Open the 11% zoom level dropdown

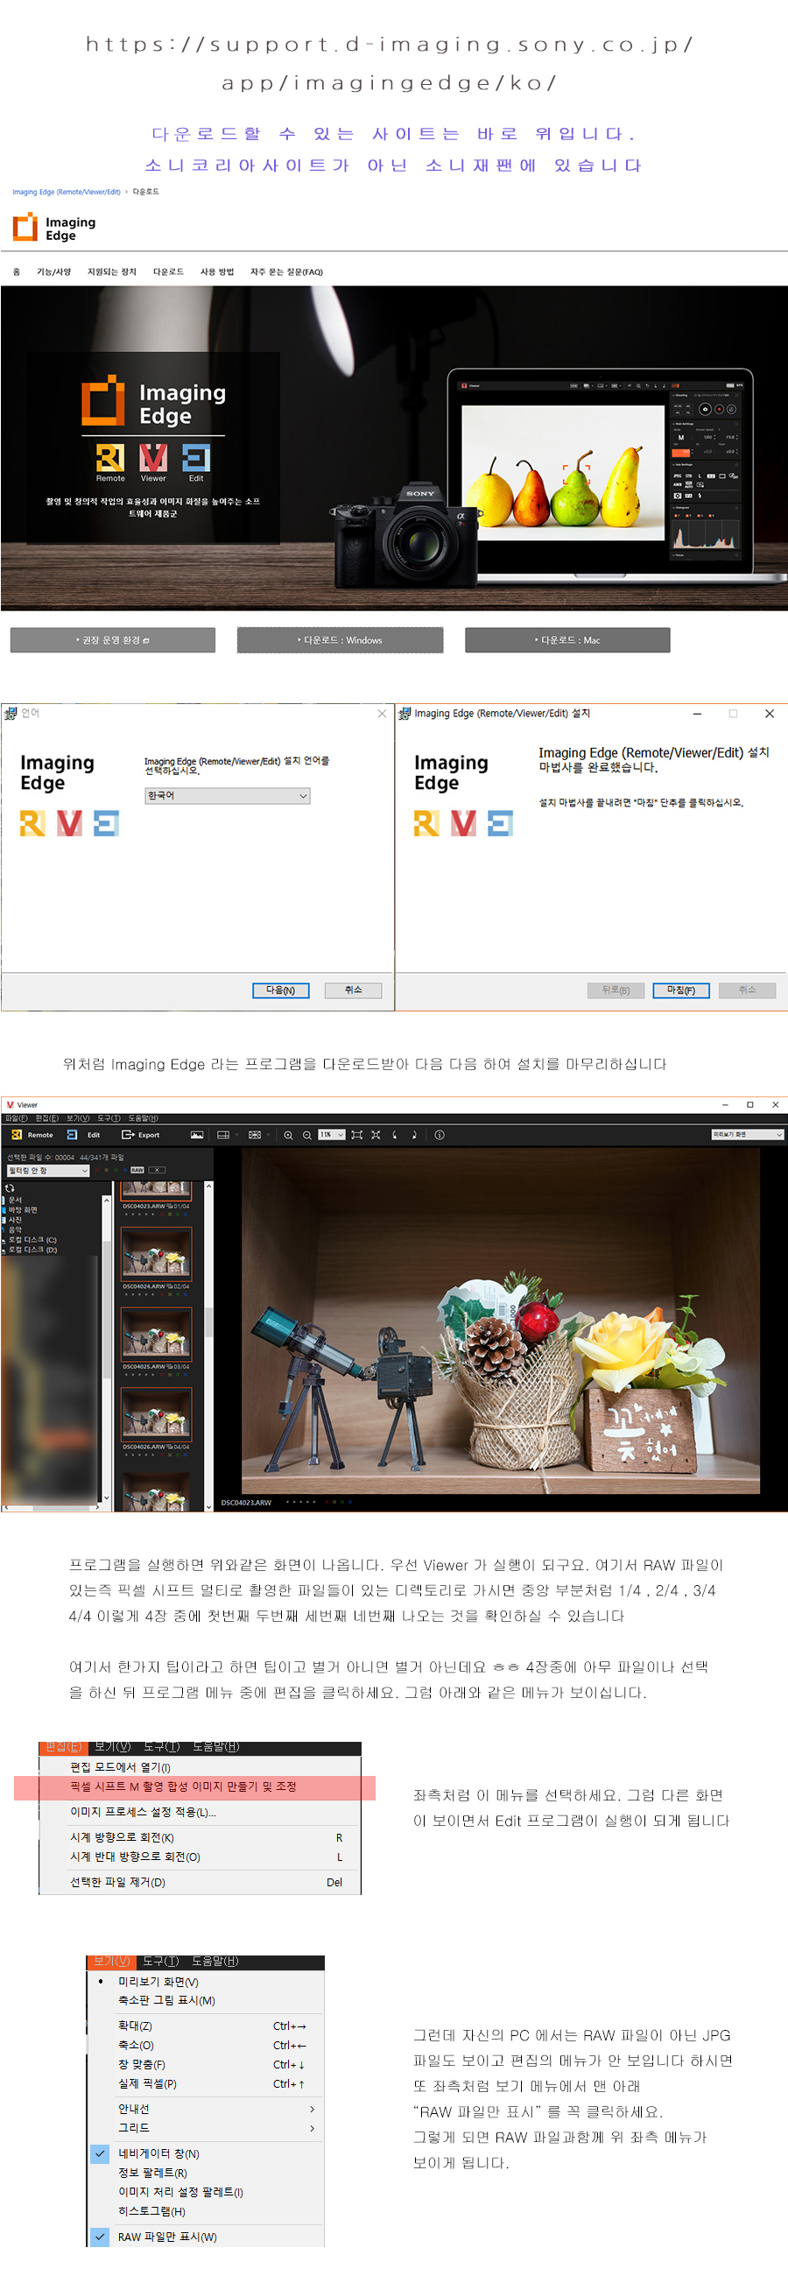[x=331, y=1135]
